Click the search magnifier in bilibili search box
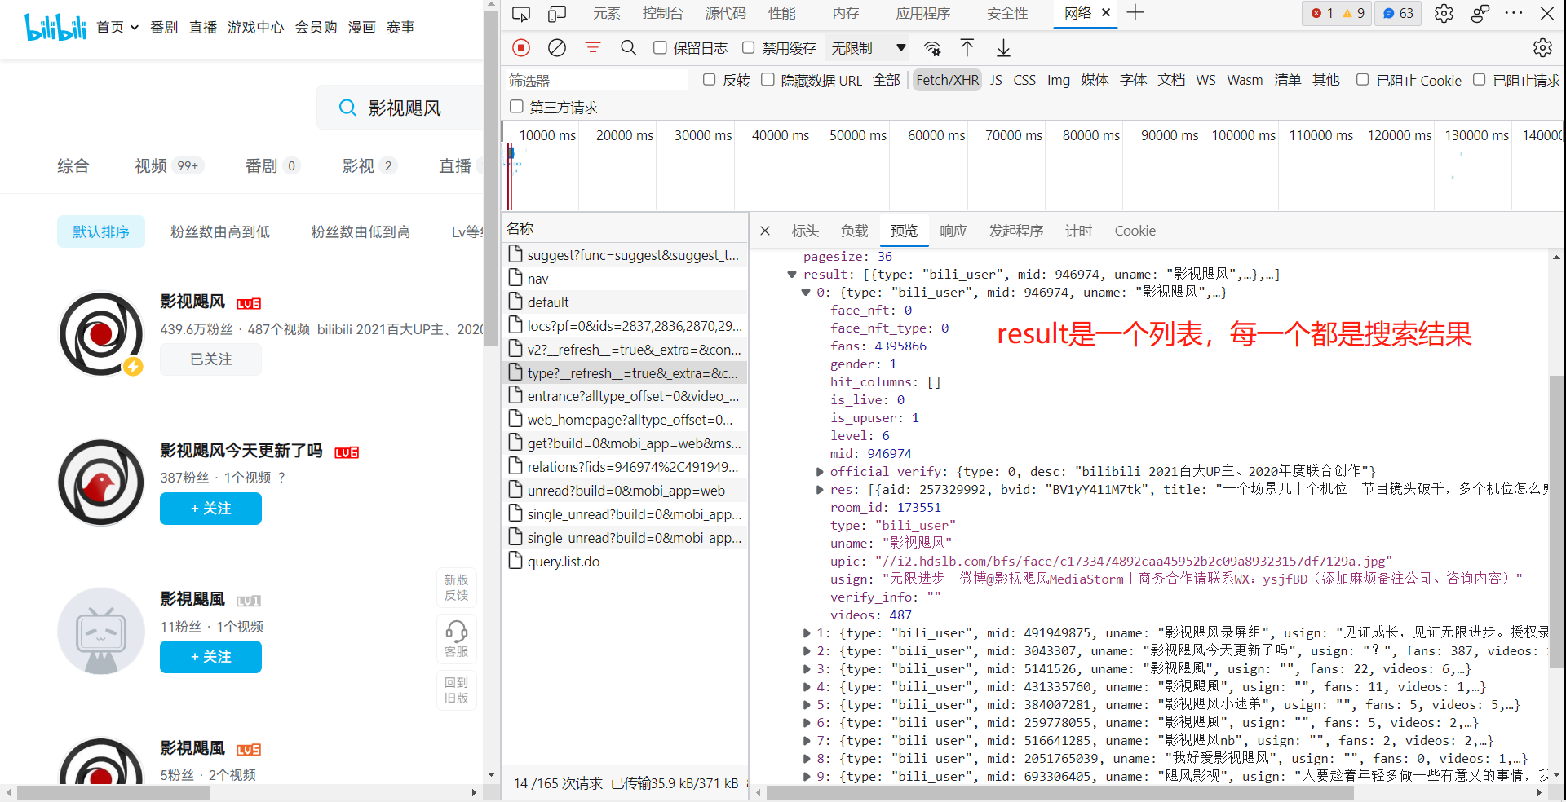 coord(347,108)
